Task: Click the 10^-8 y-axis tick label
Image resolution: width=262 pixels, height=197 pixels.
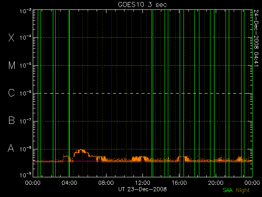Action: coord(25,149)
